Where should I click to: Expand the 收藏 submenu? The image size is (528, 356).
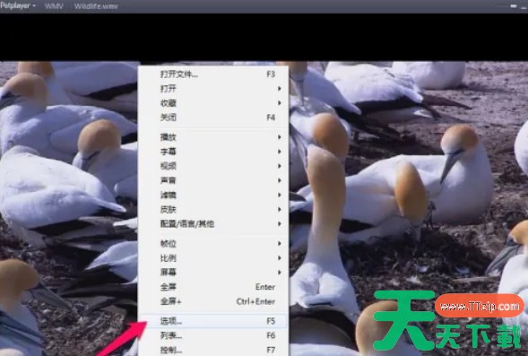click(x=213, y=103)
